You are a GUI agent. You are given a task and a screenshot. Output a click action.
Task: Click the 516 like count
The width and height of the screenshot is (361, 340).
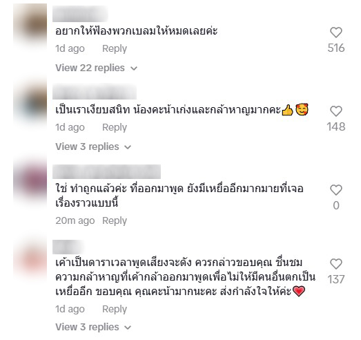336,48
